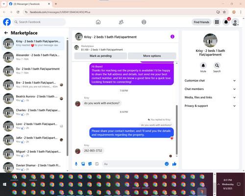Expand Media, files and links section
The image size is (245, 196).
tap(210, 98)
